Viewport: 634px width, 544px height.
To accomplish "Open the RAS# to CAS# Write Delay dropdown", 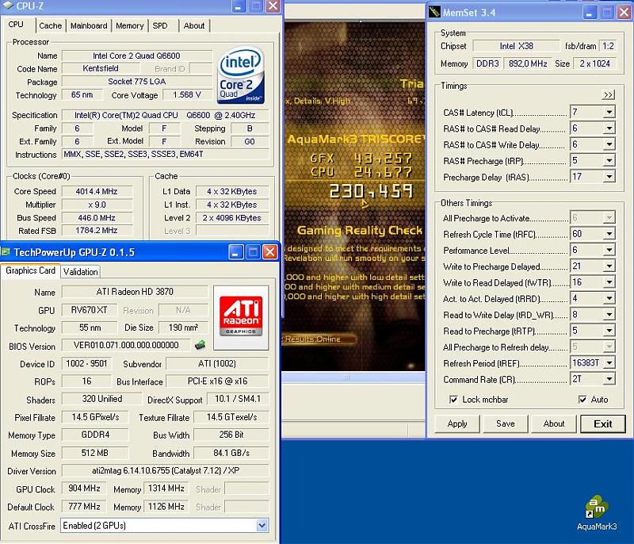I will [609, 144].
